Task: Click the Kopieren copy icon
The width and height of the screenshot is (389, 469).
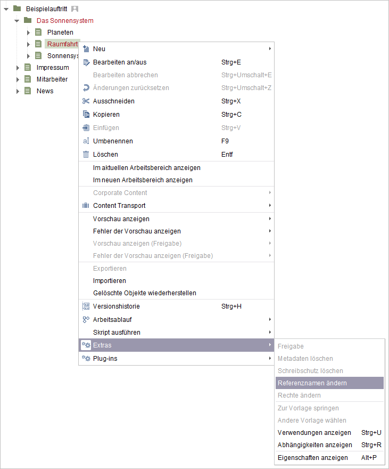Action: 86,114
